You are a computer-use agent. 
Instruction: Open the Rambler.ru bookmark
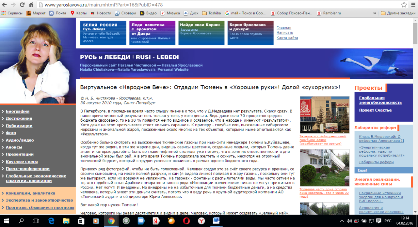click(x=329, y=13)
